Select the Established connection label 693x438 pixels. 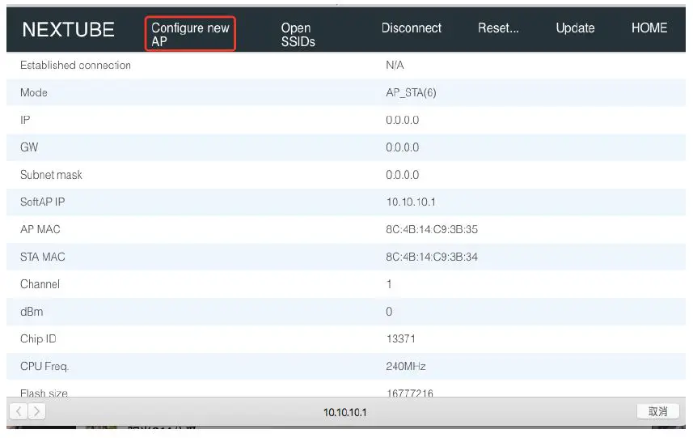tap(75, 65)
